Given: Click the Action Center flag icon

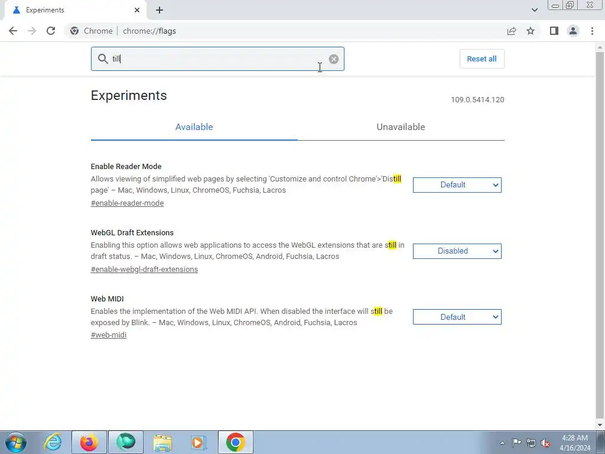Looking at the screenshot, I should 516,443.
